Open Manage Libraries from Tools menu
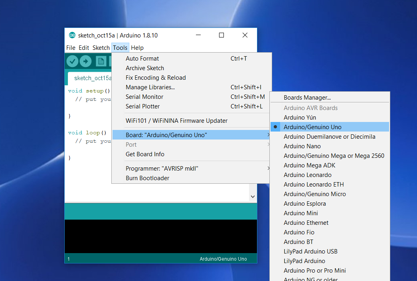417x281 pixels. pos(191,87)
